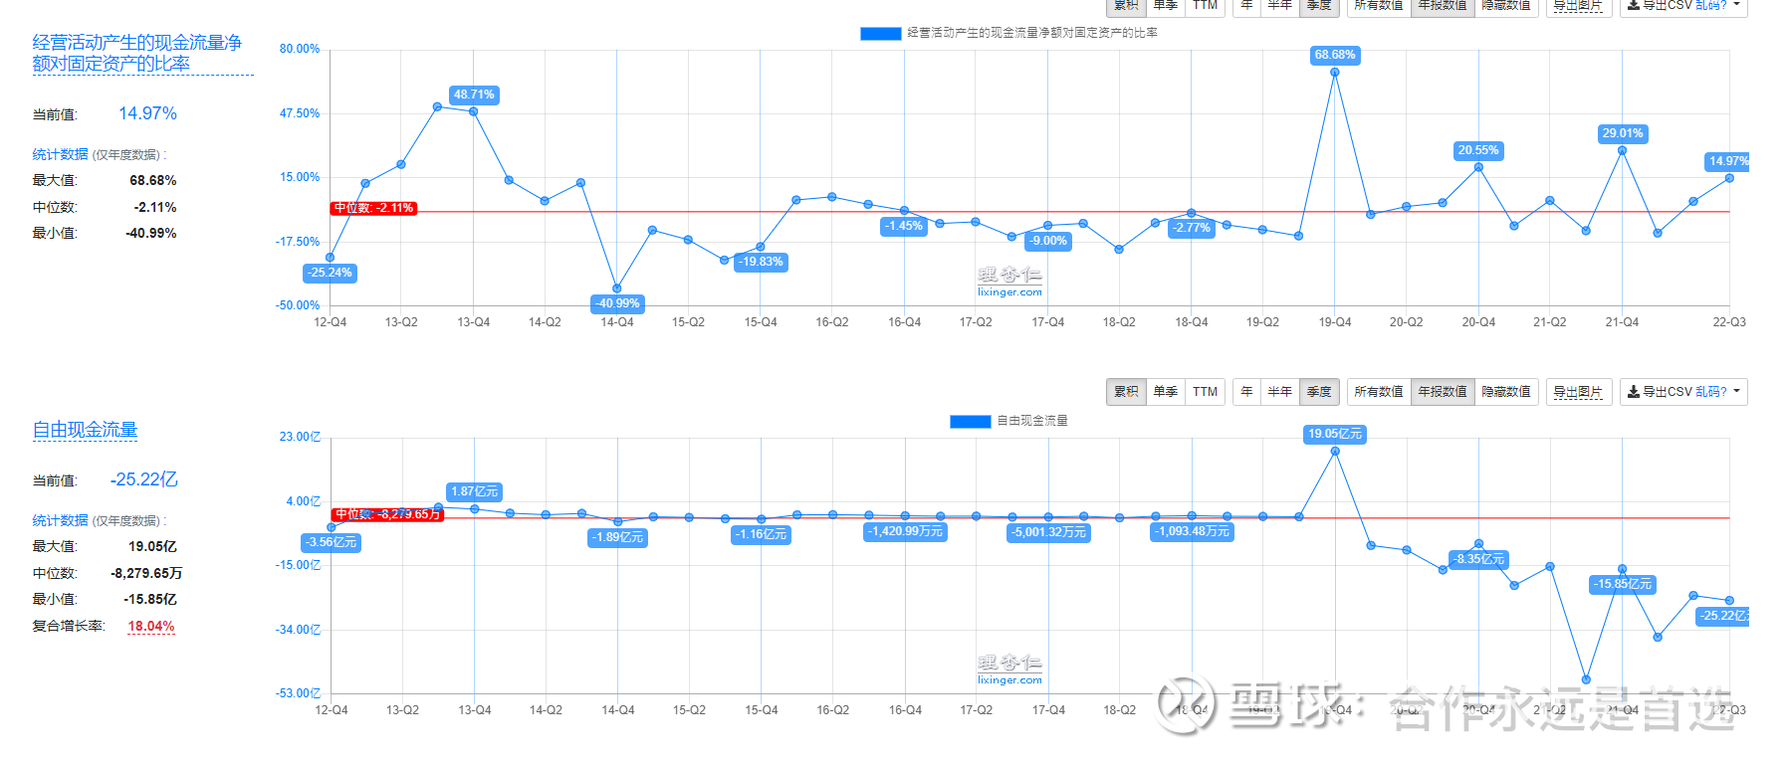Screen dimensions: 1786x762
Task: Select 累积 mode for the free cash flow chart
Action: 1126,392
